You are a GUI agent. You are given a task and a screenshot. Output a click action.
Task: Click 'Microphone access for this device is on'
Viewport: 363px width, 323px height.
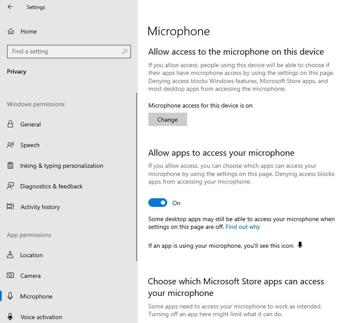click(200, 105)
